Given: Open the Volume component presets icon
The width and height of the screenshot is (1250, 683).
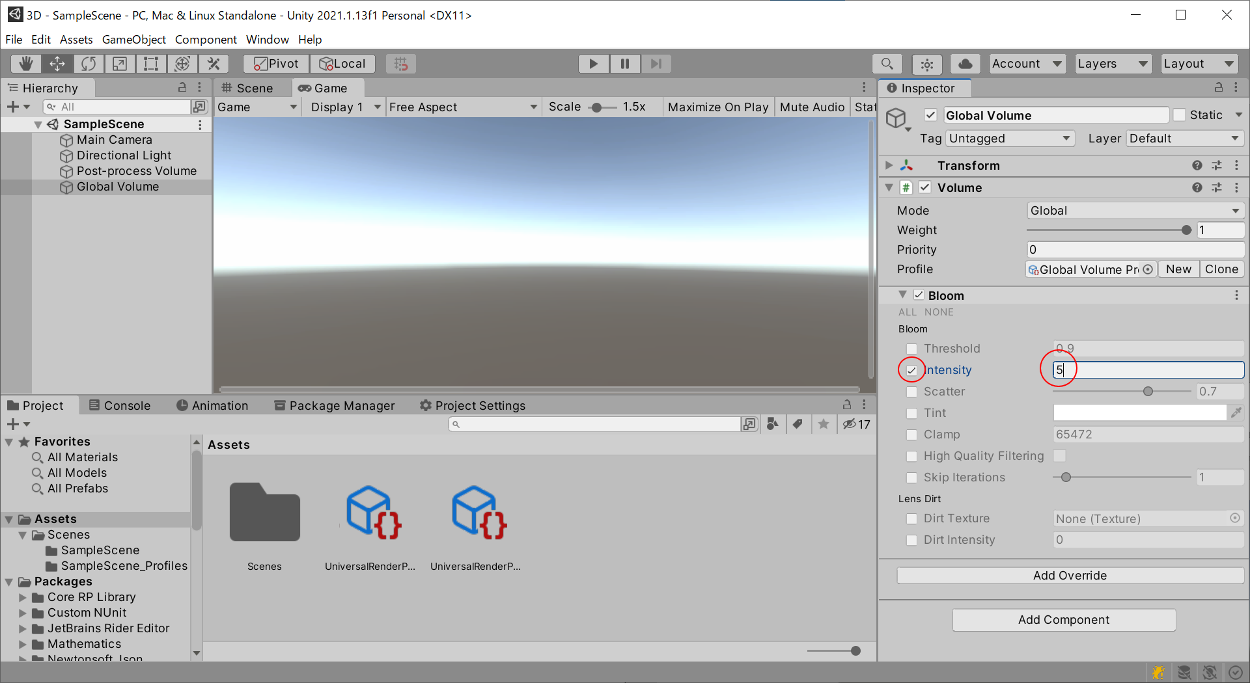Looking at the screenshot, I should click(1216, 188).
